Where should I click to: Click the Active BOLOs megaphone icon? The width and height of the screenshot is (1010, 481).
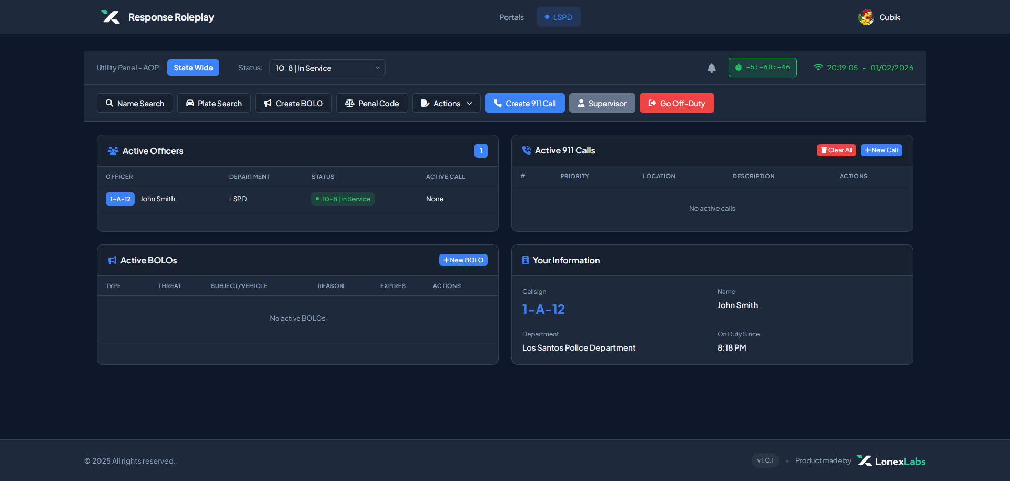[112, 260]
